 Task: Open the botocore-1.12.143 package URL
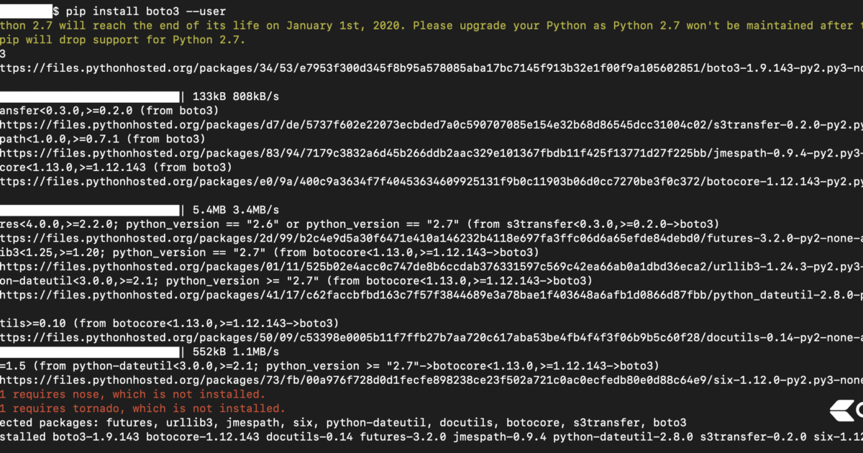click(431, 181)
